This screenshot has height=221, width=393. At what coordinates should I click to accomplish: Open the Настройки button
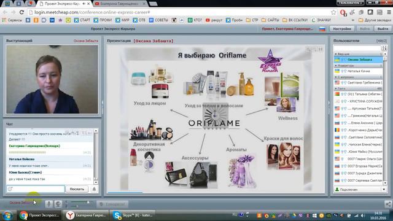click(342, 29)
